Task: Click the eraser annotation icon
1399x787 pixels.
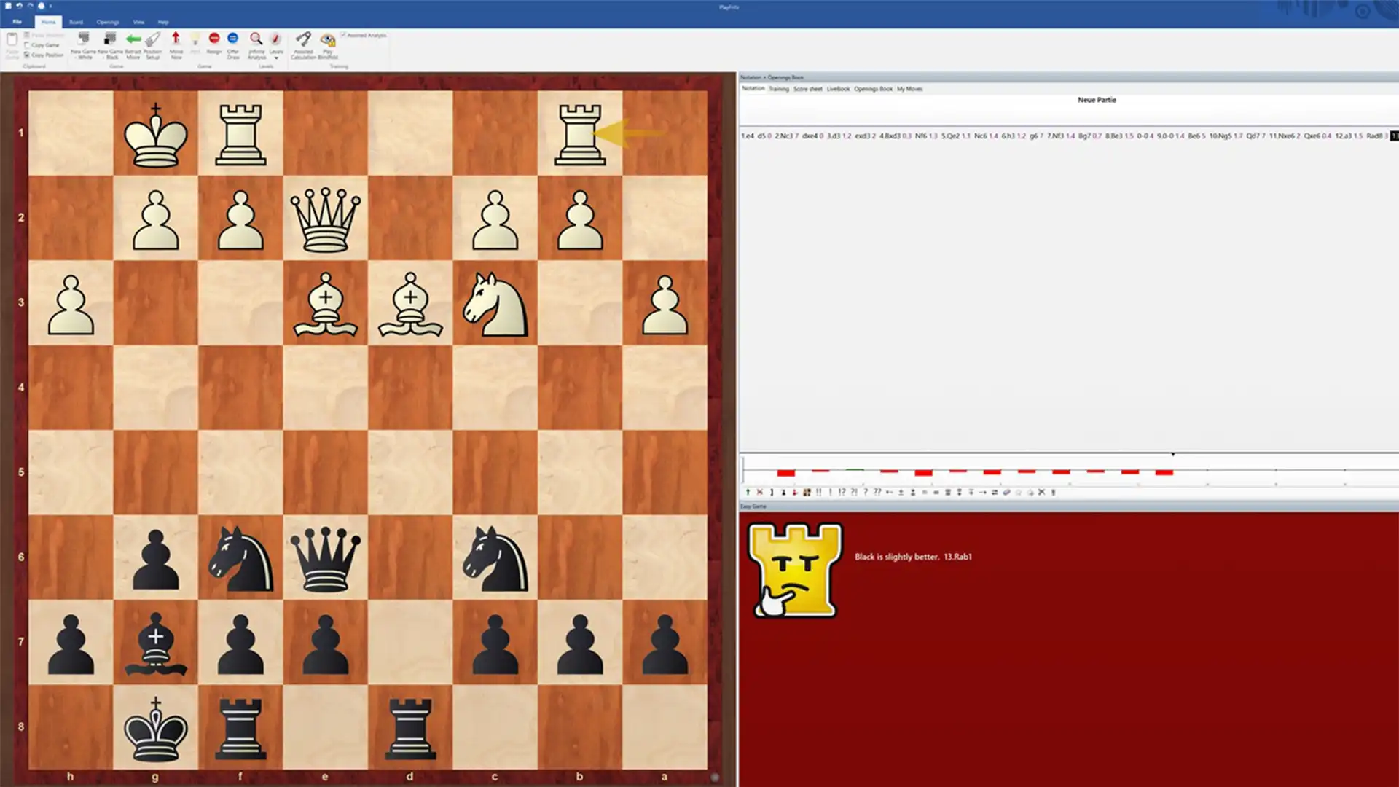Action: coord(1007,492)
